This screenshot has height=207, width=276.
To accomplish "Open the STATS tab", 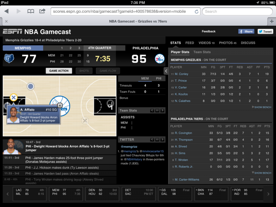I will pos(176,43).
